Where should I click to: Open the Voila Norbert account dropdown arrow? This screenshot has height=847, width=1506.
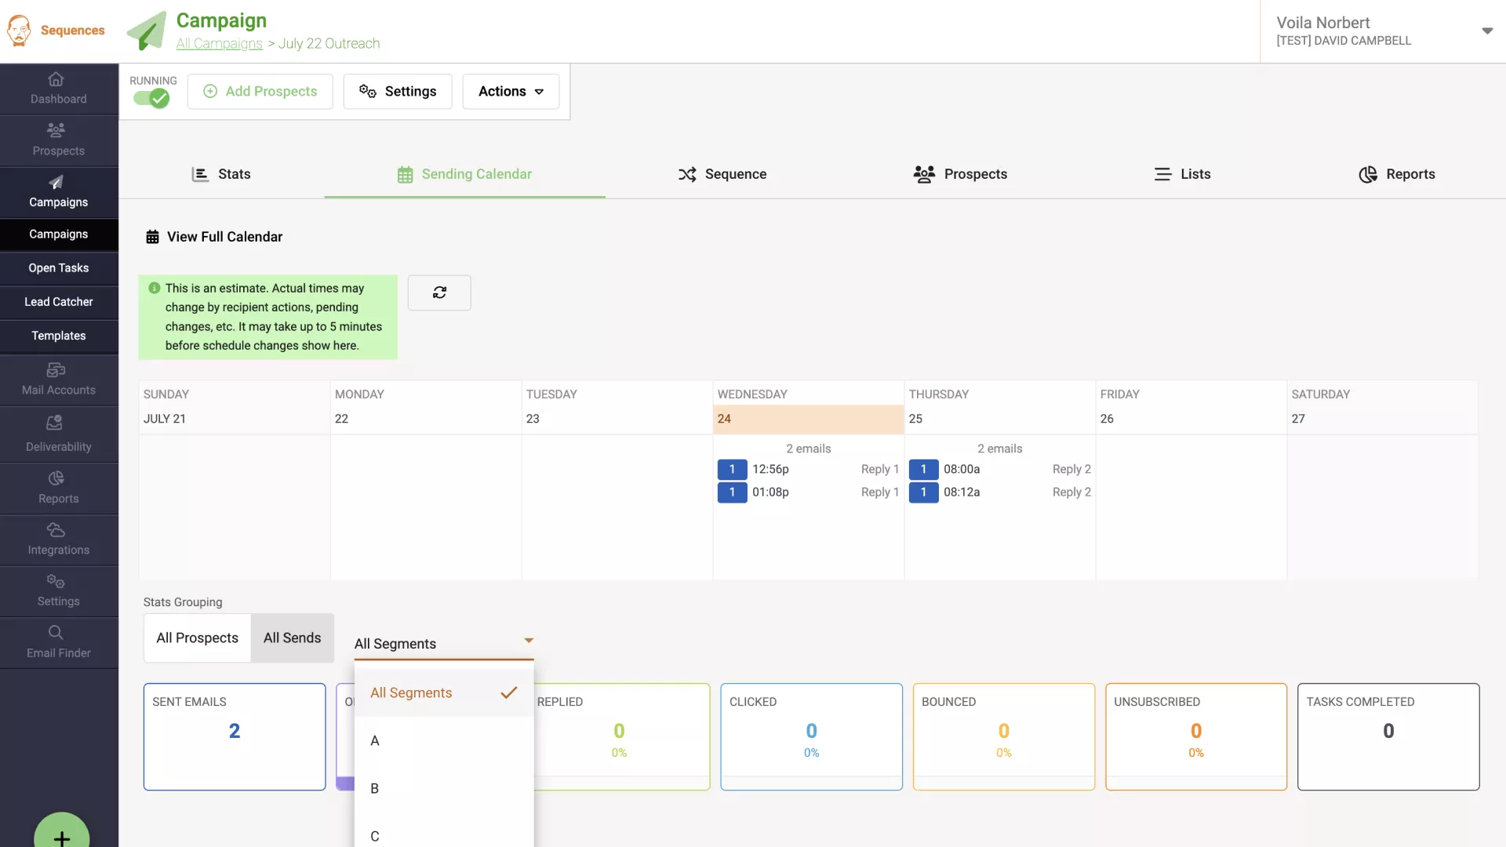point(1486,31)
